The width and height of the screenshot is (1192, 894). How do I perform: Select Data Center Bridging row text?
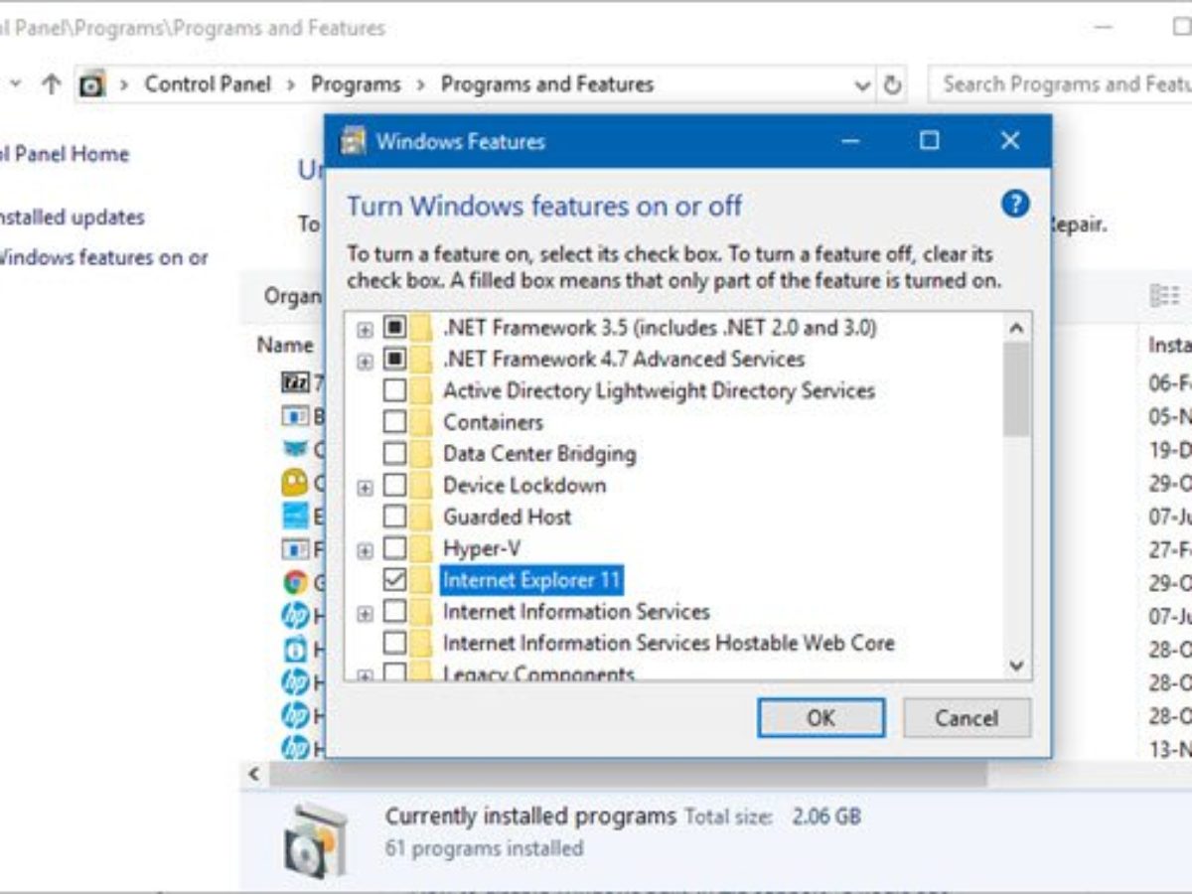click(x=539, y=454)
